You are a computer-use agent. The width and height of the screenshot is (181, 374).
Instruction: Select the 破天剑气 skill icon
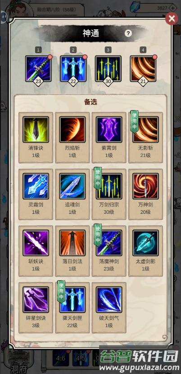tap(109, 300)
